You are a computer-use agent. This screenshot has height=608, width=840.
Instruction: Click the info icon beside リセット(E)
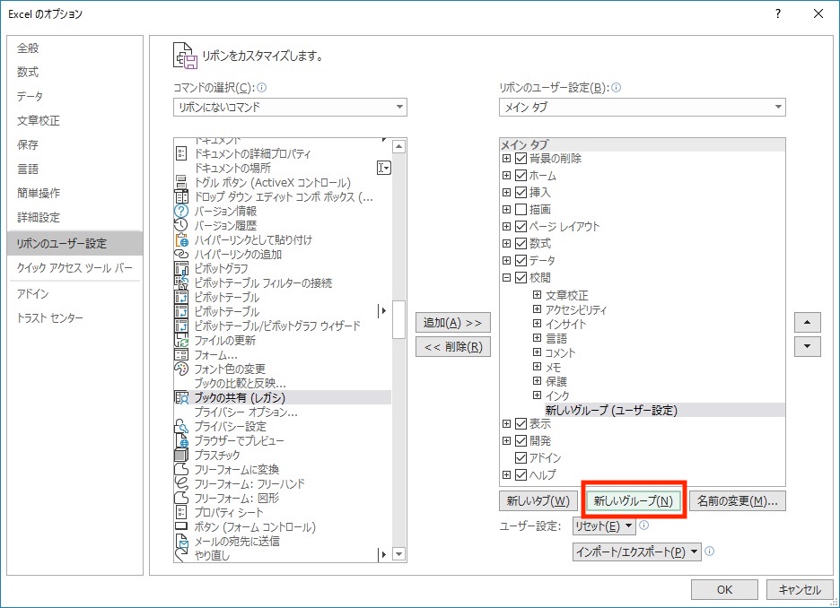tap(644, 525)
